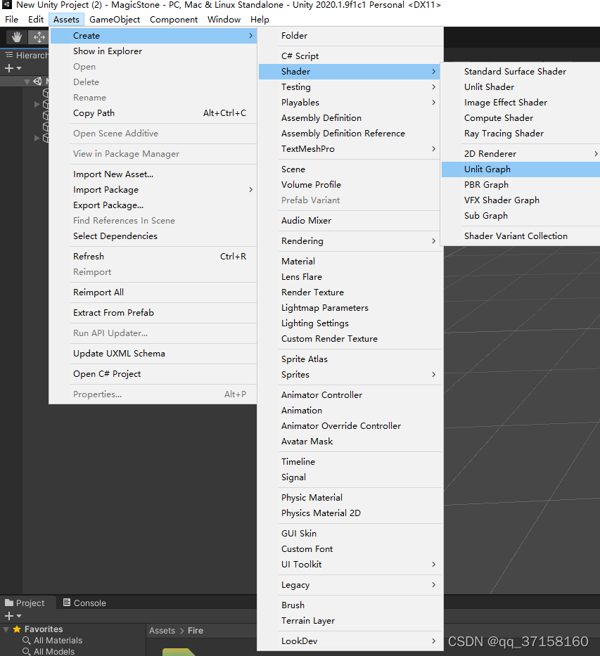
Task: Choose Import New Asset...
Action: [x=153, y=174]
